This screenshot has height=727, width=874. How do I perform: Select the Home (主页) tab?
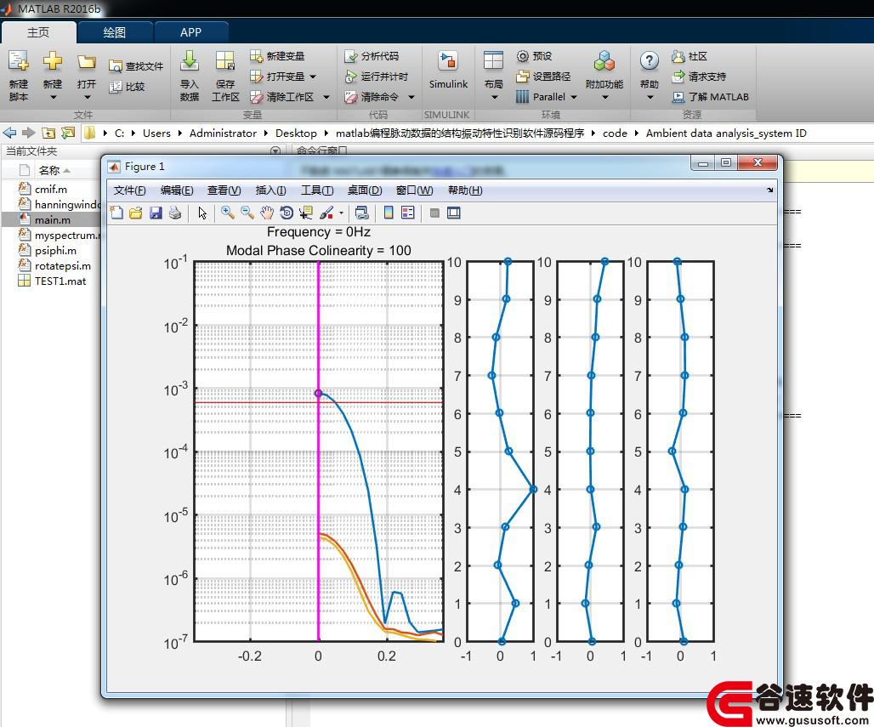(x=38, y=32)
